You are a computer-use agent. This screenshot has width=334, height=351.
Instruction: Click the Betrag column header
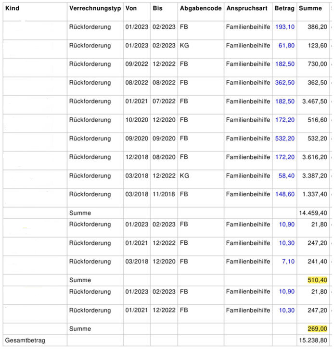click(x=284, y=9)
